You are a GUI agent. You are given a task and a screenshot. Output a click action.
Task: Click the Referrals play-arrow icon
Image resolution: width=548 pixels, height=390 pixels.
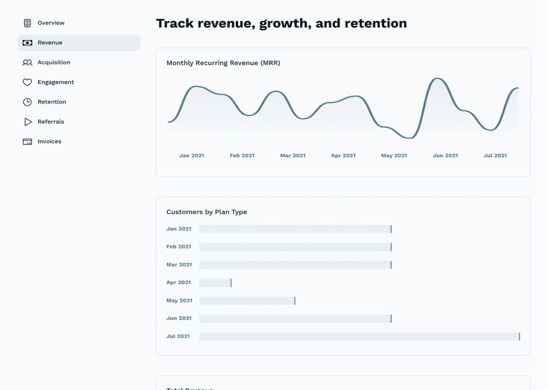27,122
